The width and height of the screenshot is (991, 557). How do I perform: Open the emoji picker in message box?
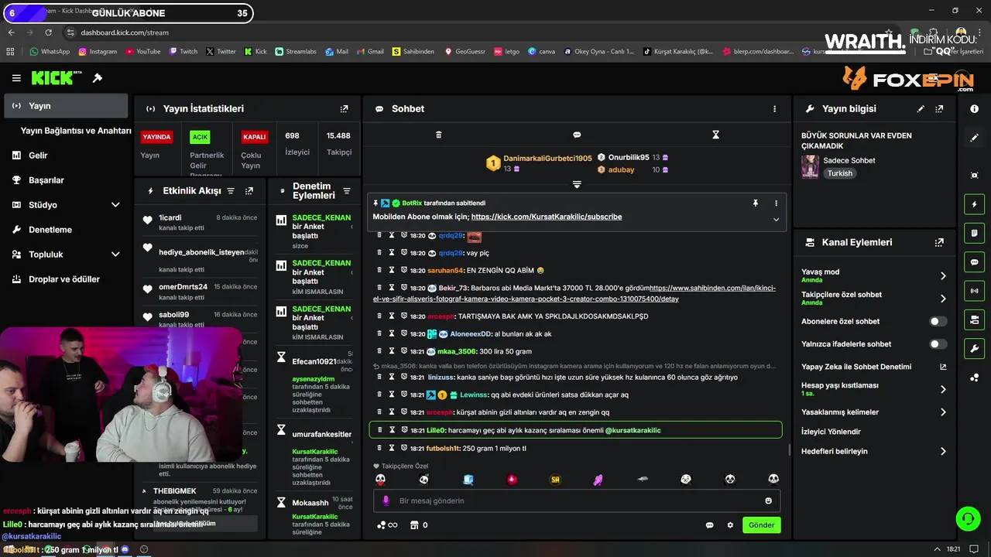pyautogui.click(x=769, y=501)
